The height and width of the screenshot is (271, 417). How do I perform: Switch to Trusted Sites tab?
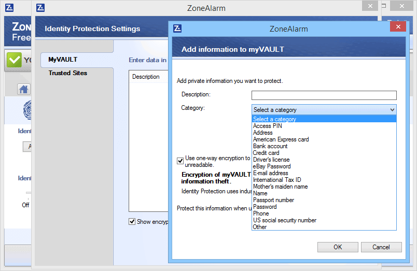68,73
